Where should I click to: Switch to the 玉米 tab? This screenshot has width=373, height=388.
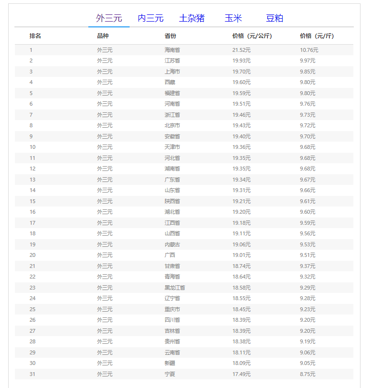pos(233,18)
